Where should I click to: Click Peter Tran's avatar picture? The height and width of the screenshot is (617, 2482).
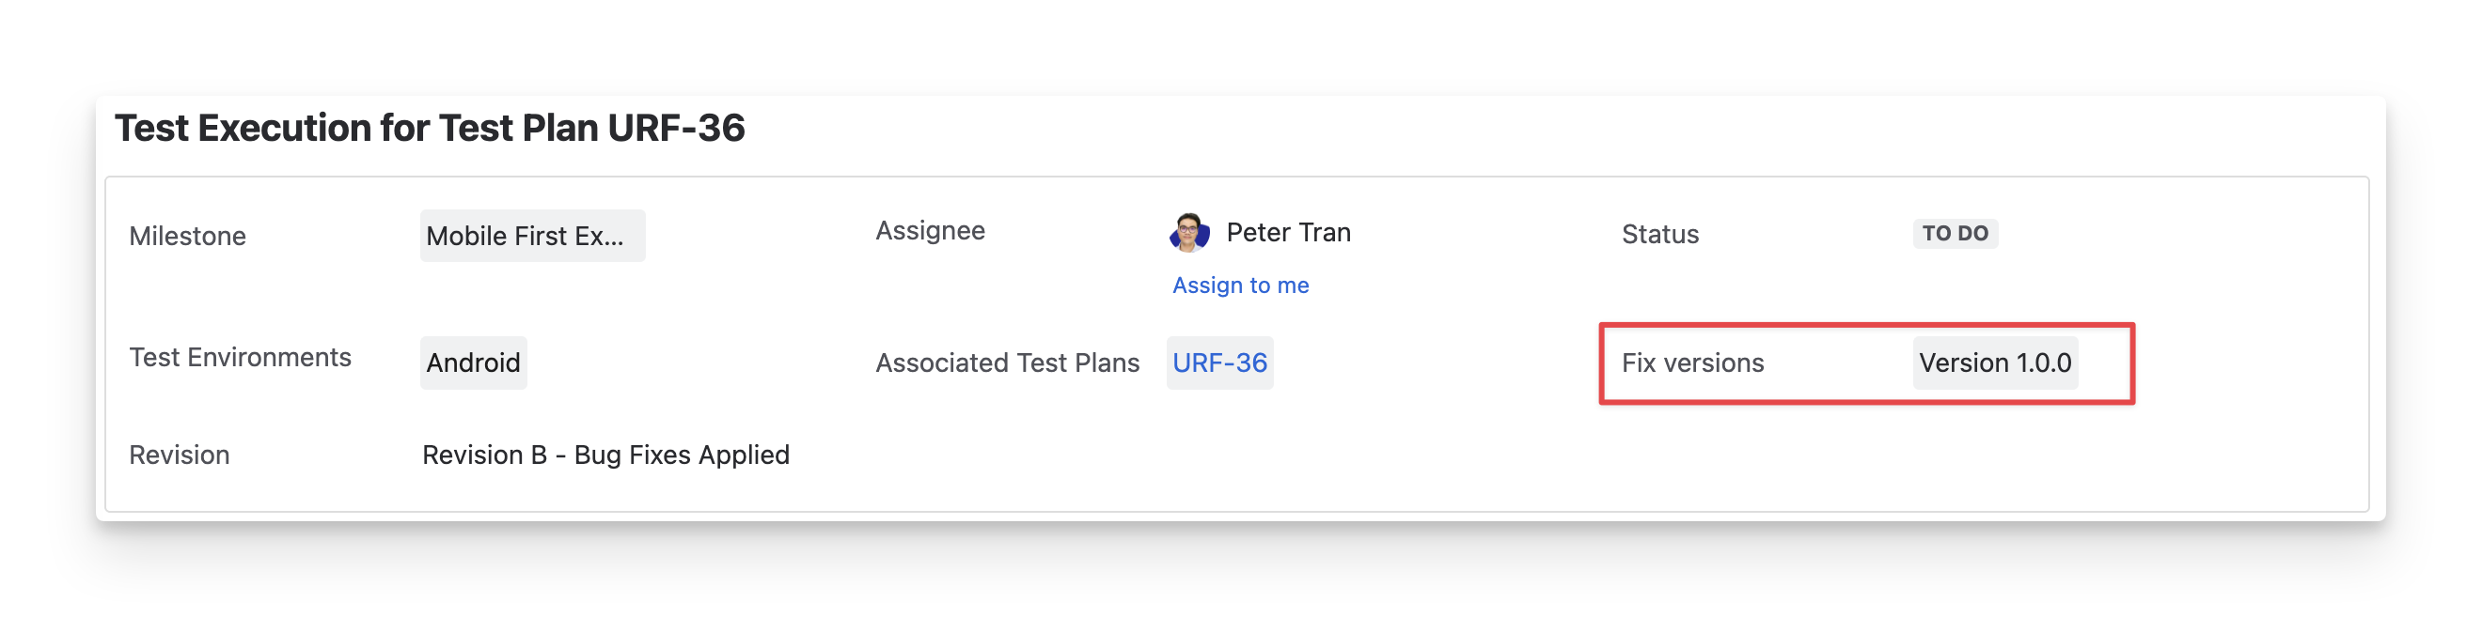tap(1189, 233)
